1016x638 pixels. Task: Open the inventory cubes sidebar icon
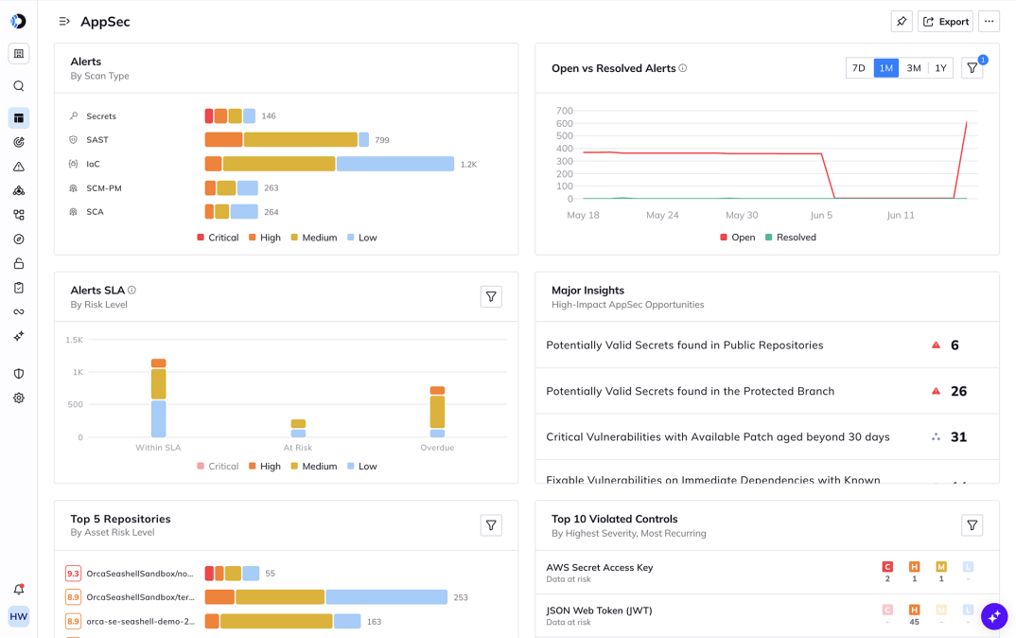[x=19, y=190]
